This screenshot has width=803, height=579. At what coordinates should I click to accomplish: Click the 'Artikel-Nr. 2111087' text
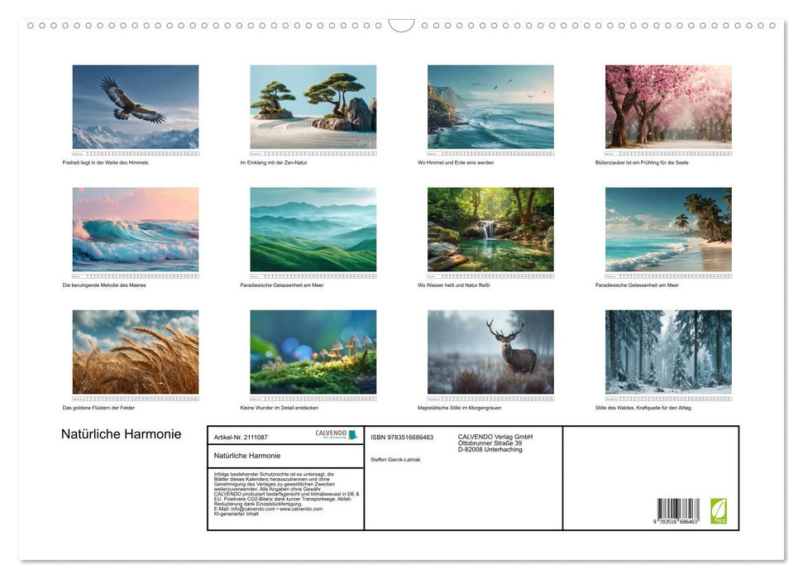(x=241, y=437)
